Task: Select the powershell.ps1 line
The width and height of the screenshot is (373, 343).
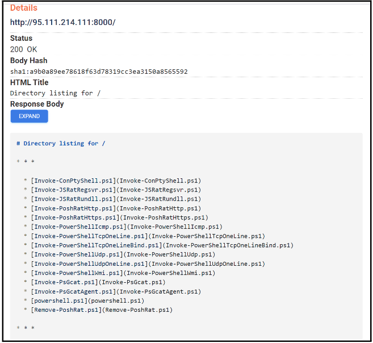Action: pos(84,301)
